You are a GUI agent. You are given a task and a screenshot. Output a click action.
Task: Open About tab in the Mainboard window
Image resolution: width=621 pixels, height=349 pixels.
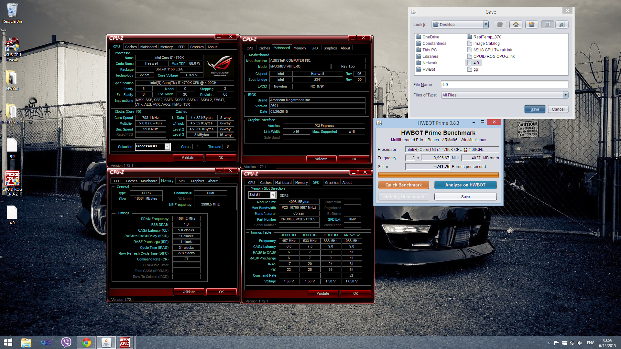[x=345, y=48]
